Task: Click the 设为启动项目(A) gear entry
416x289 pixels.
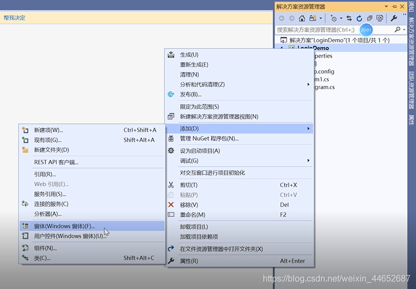Action: [239, 150]
